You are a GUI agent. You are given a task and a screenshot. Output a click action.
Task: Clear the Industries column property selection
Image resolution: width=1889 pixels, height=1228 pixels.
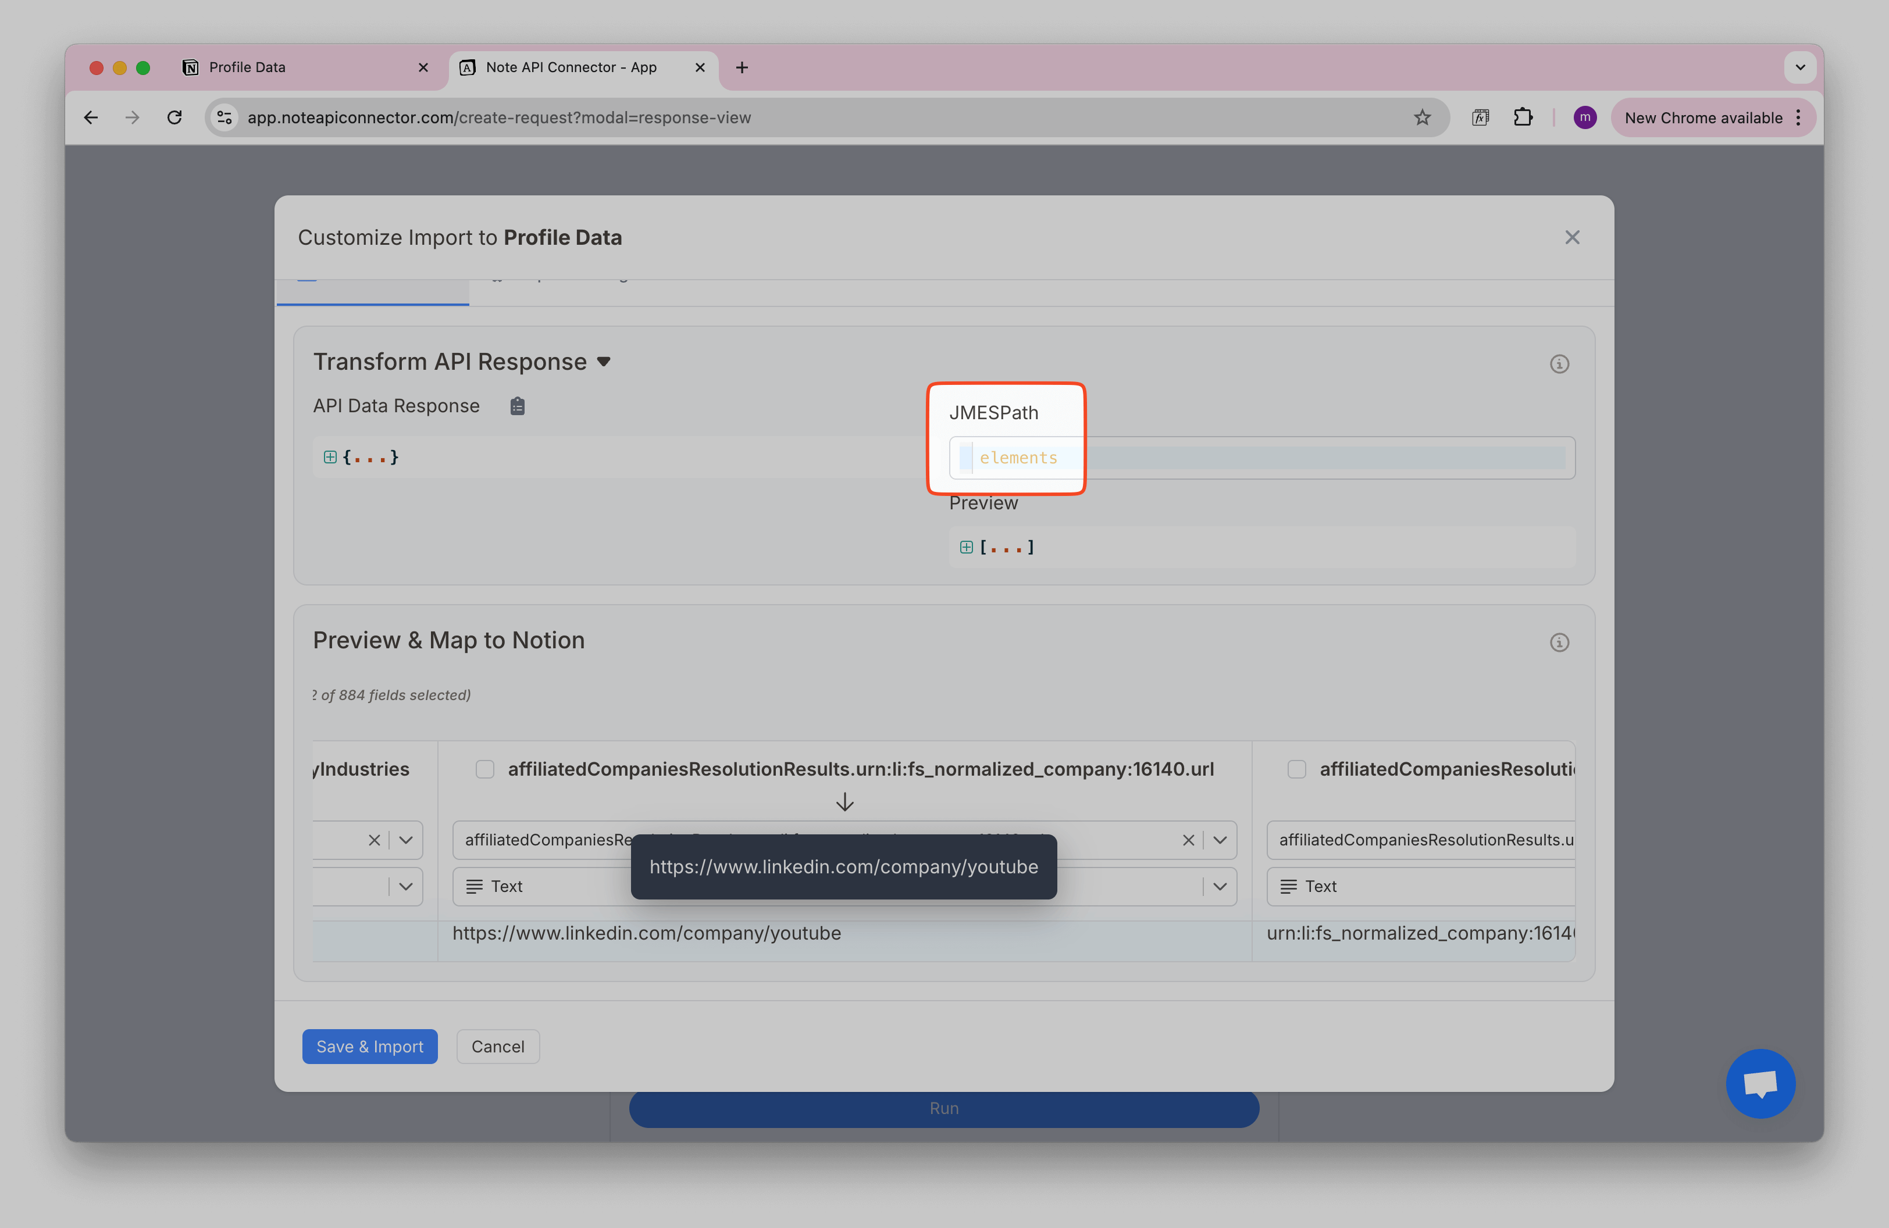pos(374,839)
